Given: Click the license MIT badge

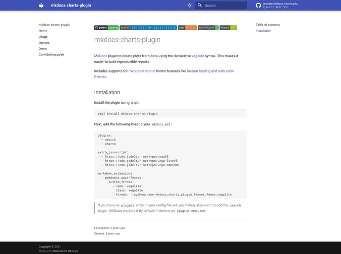Looking at the screenshot, I should point(228,28).
